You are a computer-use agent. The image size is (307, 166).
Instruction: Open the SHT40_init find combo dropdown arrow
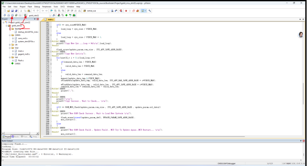click(109, 11)
